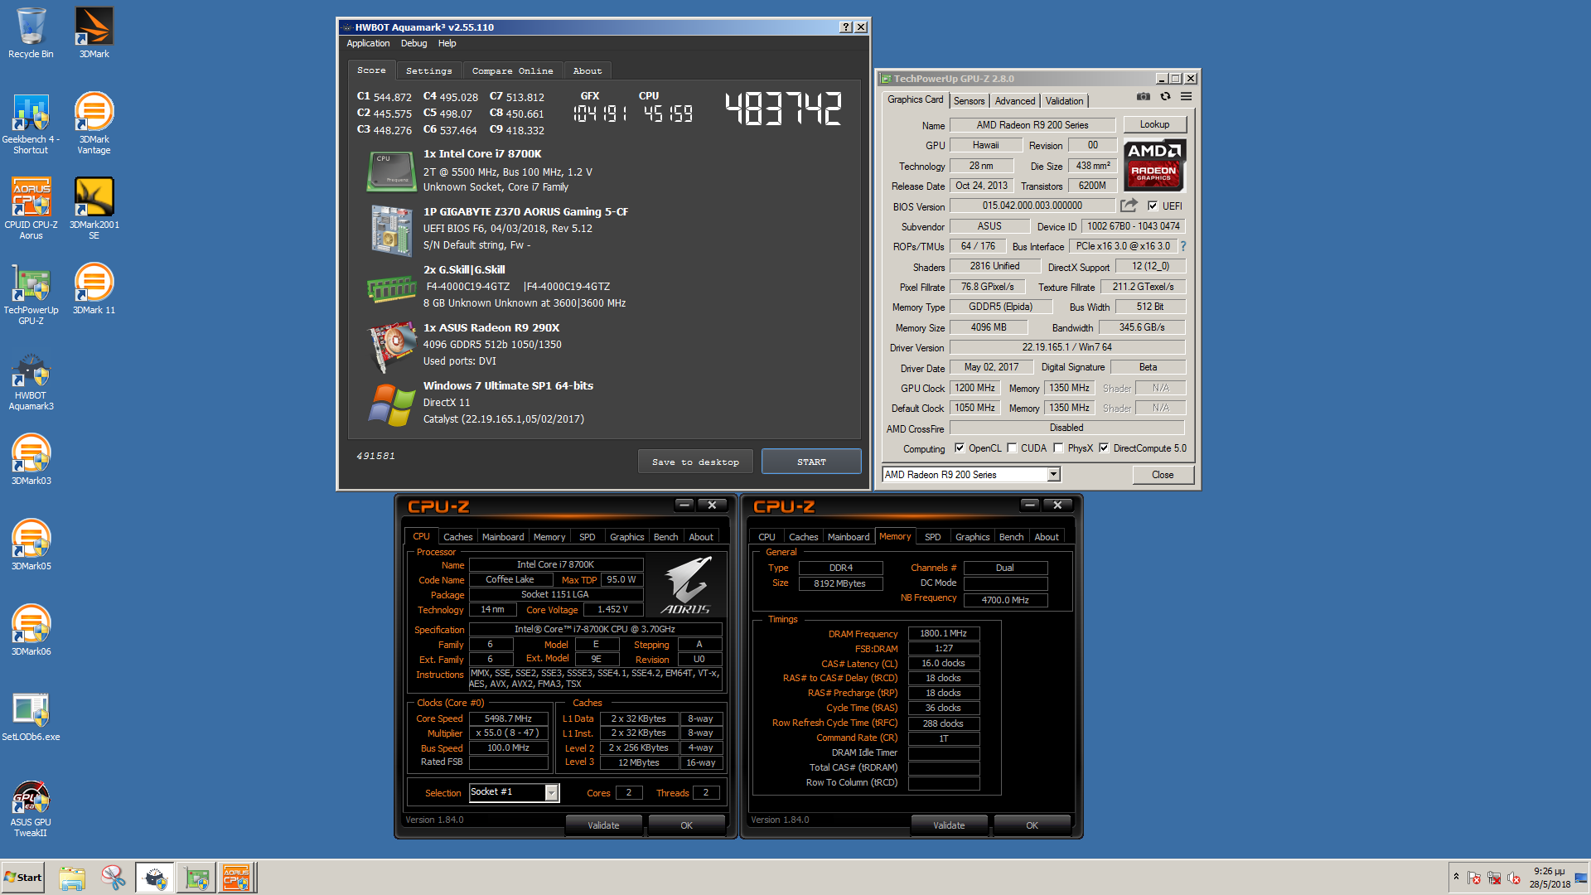The height and width of the screenshot is (895, 1591).
Task: Click the GPU-Z Lookup button
Action: (x=1154, y=124)
